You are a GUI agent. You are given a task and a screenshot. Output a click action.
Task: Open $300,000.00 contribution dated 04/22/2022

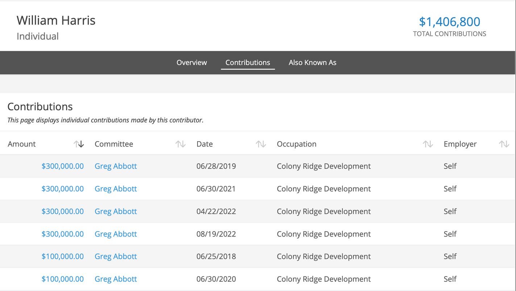pyautogui.click(x=63, y=211)
